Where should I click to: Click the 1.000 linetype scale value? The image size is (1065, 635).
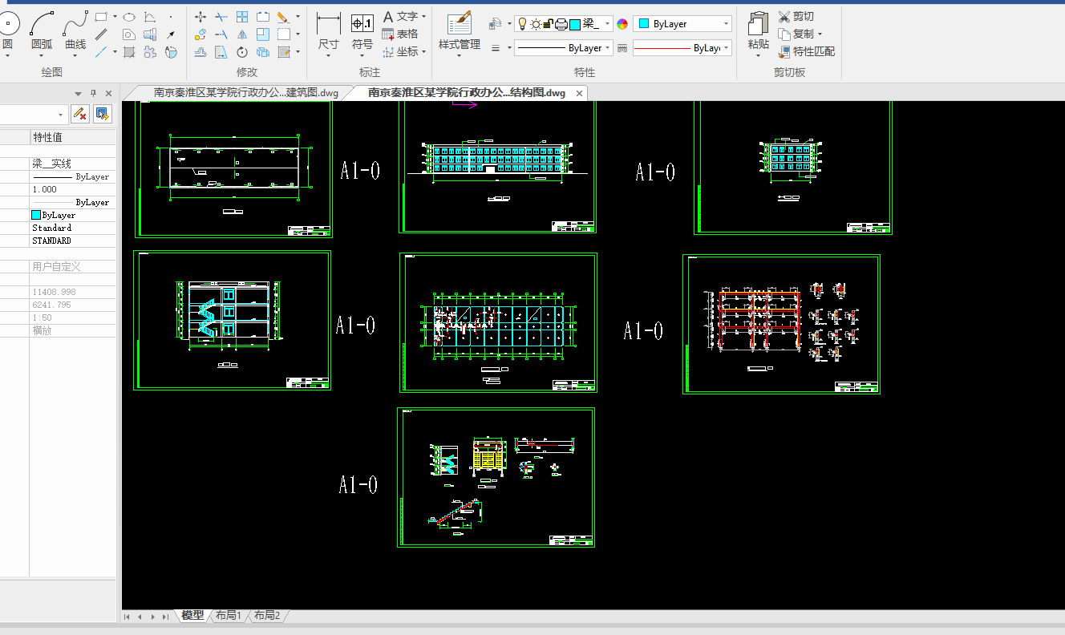(x=74, y=189)
